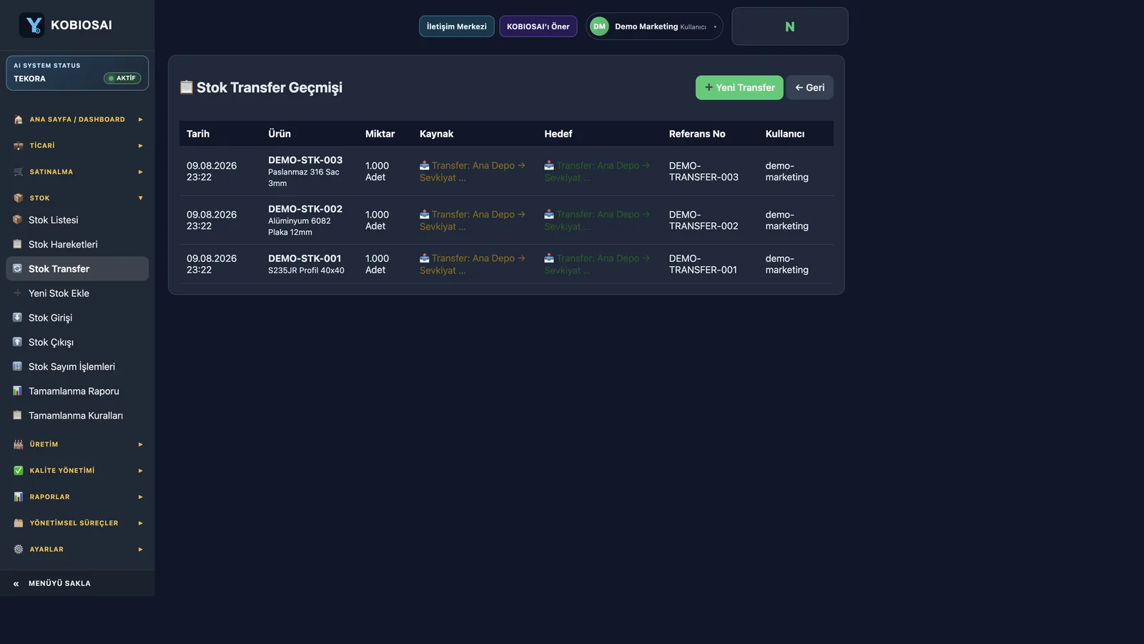
Task: Expand the Ayarlar menu arrow
Action: coord(140,549)
